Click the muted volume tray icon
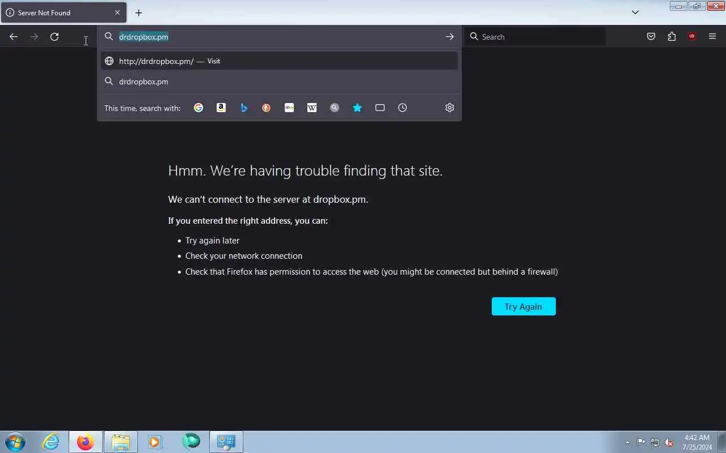 pos(669,442)
